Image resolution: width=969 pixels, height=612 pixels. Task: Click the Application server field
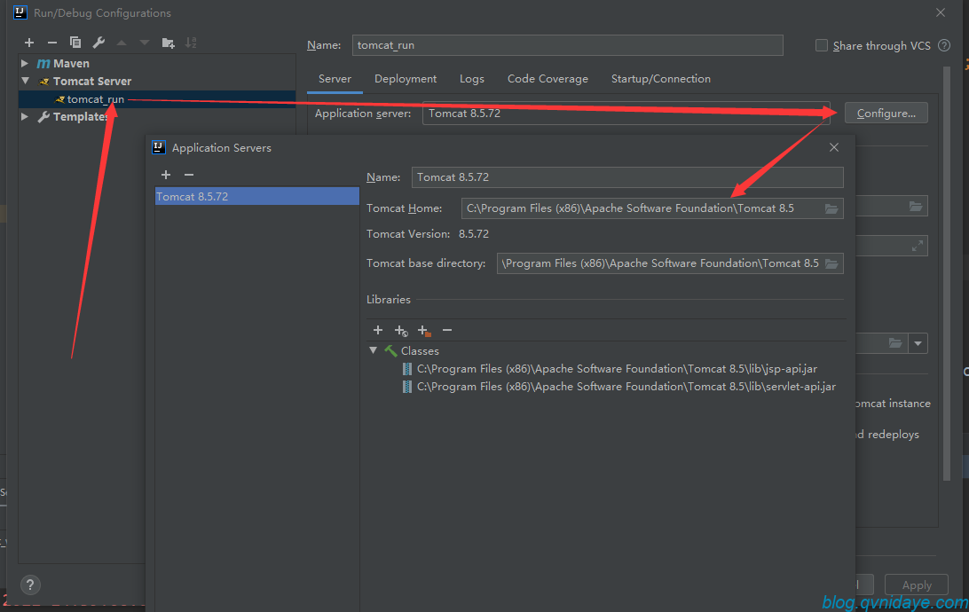click(x=626, y=113)
